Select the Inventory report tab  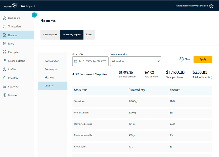tap(72, 35)
